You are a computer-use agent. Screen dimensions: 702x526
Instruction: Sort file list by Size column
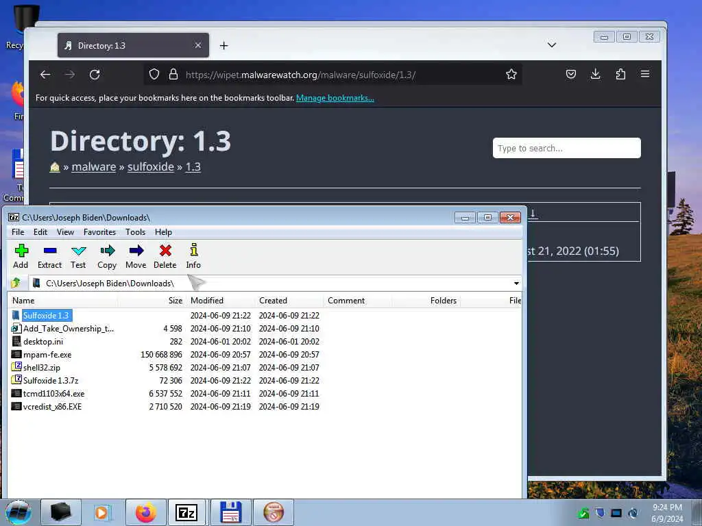(x=152, y=301)
